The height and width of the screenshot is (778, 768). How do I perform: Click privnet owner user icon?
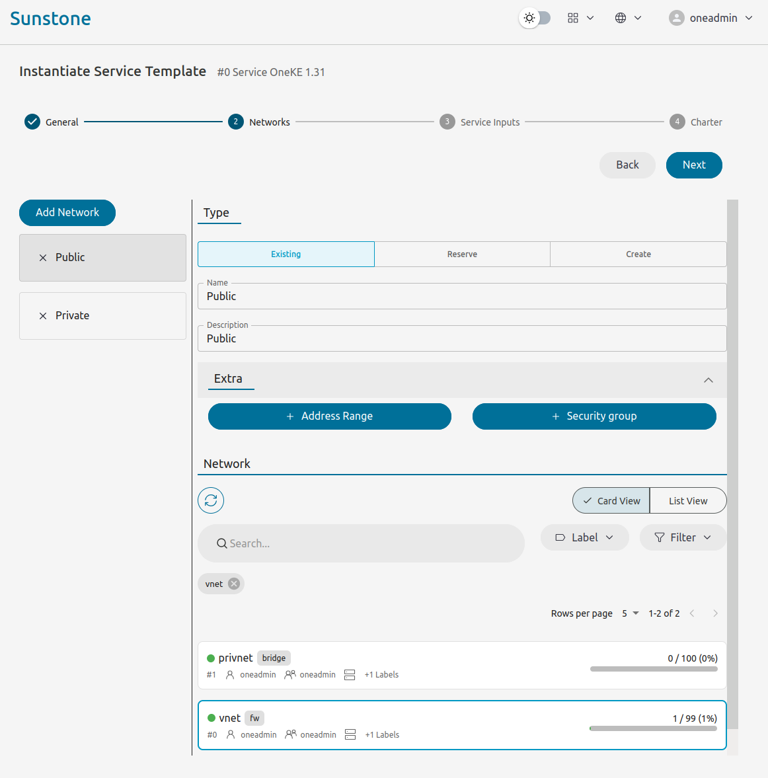[230, 675]
